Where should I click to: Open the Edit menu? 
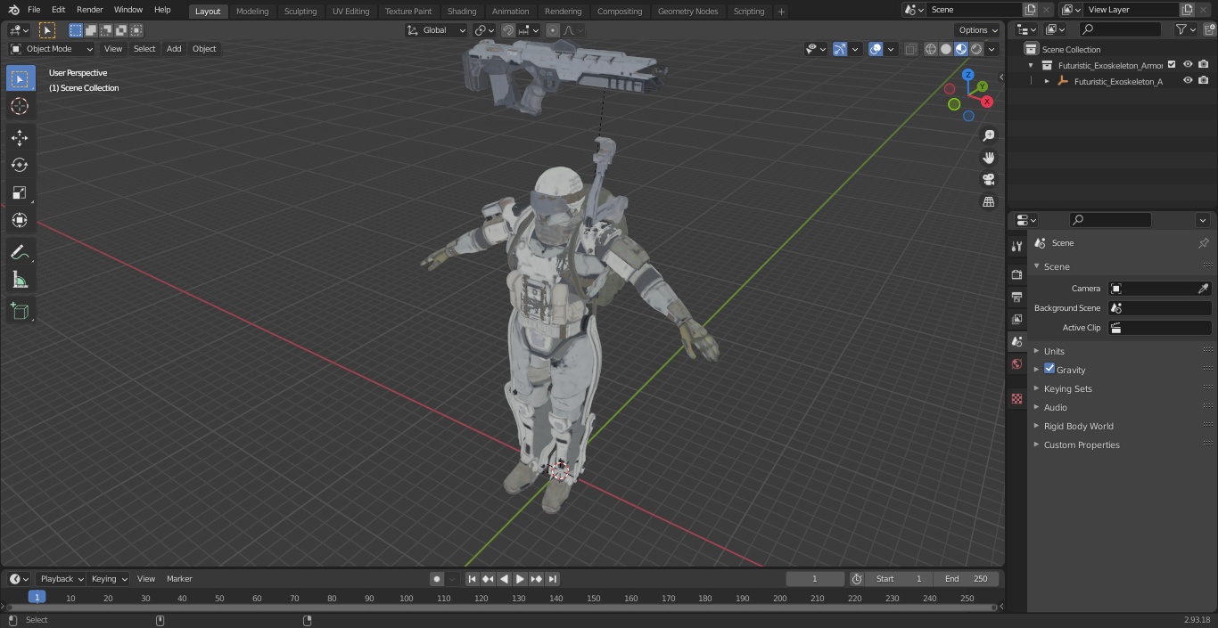(x=58, y=10)
